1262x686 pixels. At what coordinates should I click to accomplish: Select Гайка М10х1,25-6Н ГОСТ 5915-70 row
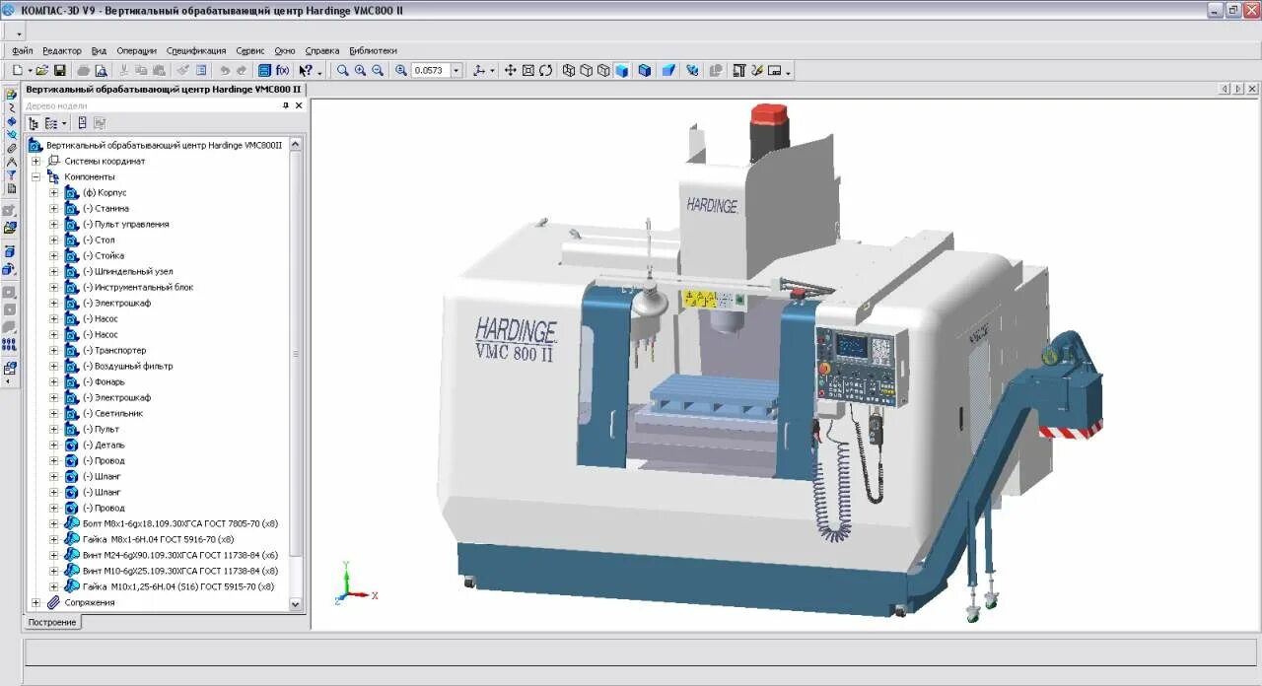180,586
